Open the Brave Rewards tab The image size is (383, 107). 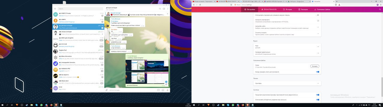tap(269, 10)
